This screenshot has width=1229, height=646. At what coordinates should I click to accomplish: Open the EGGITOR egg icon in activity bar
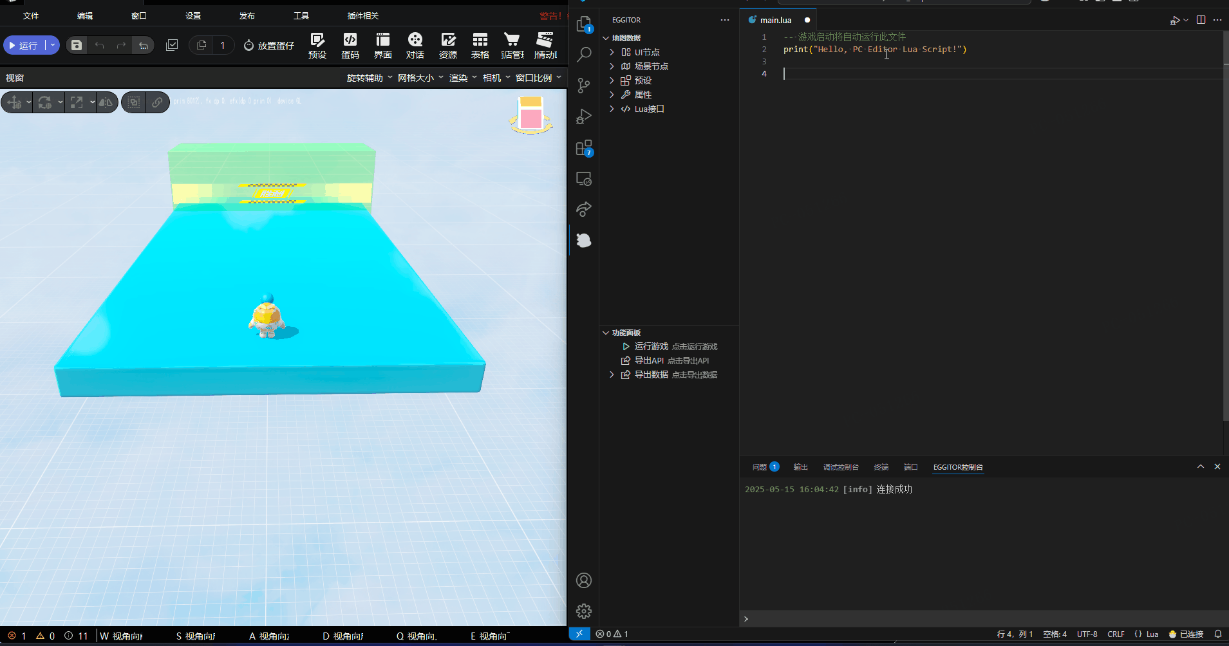584,240
